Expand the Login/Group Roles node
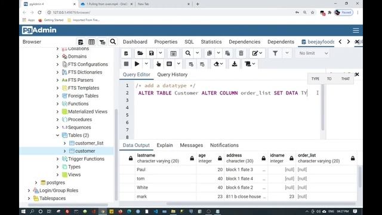382x215 pixels. click(29, 191)
